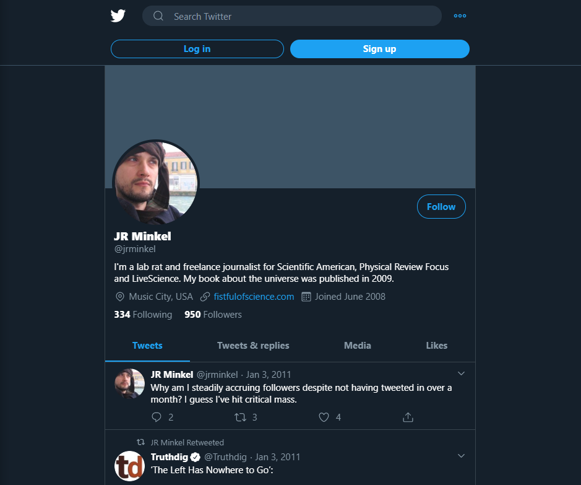
Task: Expand the Truthdig tweet chevron menu
Action: coord(461,456)
